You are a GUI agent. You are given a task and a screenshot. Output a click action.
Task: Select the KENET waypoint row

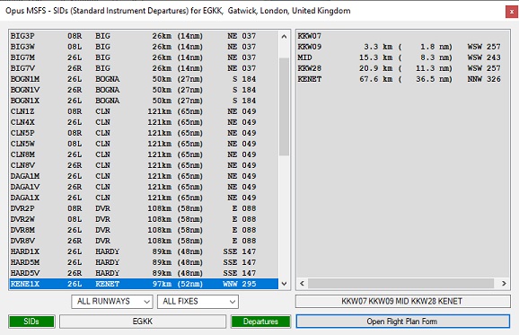pyautogui.click(x=403, y=79)
